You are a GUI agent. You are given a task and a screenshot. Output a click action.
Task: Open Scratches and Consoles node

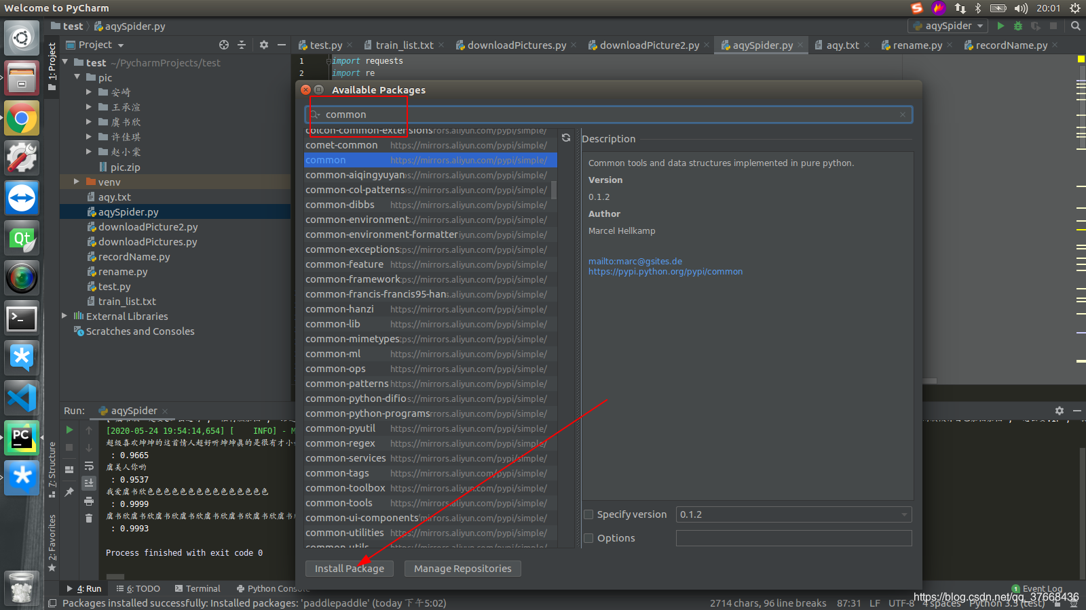[140, 331]
